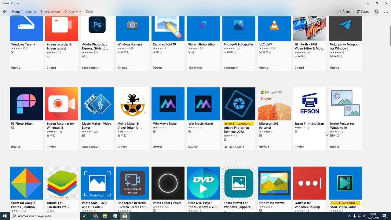391x220 pixels.
Task: Open the three-dots more options menu
Action: click(386, 12)
